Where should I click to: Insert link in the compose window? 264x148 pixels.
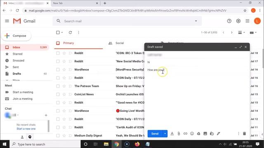point(185,134)
